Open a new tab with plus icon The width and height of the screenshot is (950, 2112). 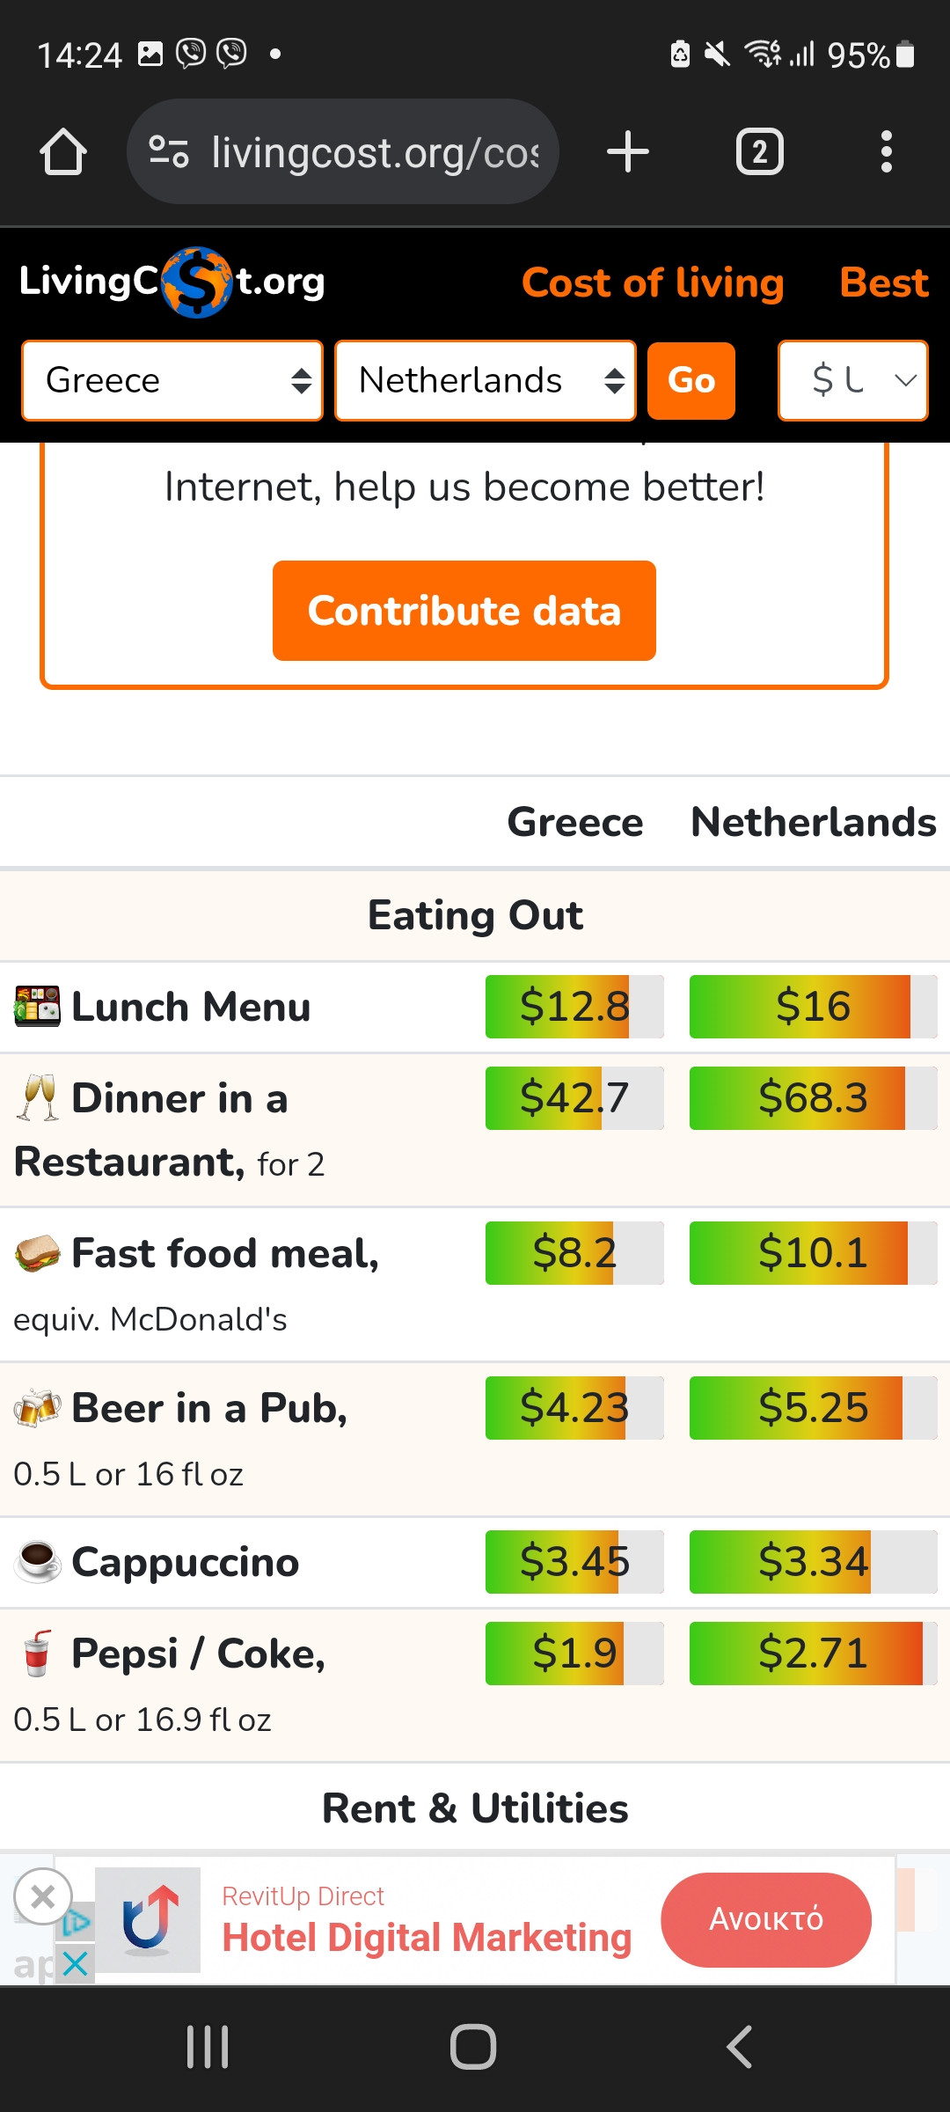pyautogui.click(x=628, y=151)
